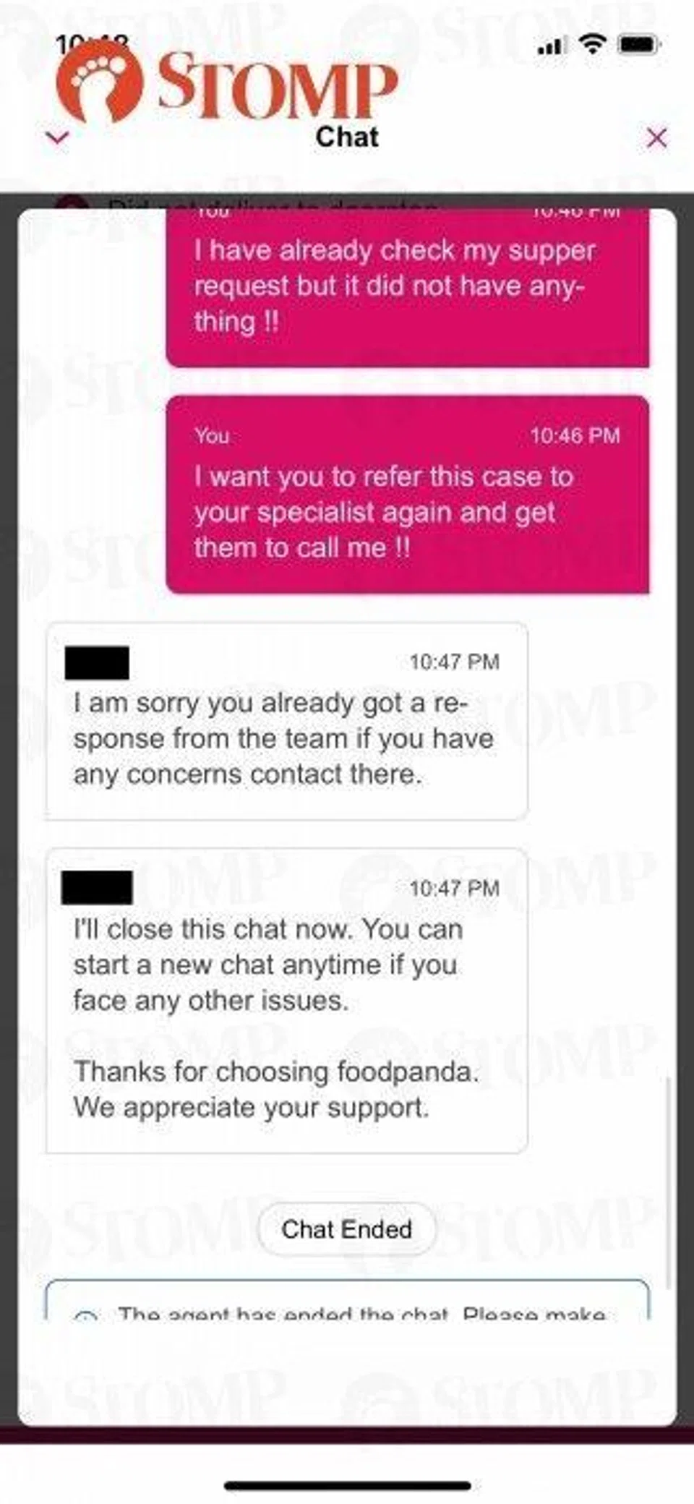Viewport: 694px width, 1504px height.
Task: Tap the redacted agent name on second reply
Action: click(x=97, y=887)
